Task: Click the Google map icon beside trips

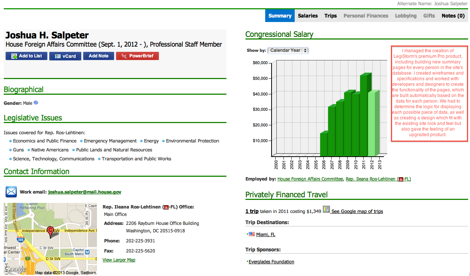Action: [326, 210]
